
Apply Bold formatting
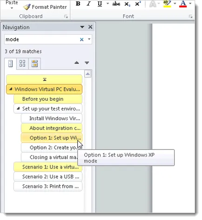78,4
